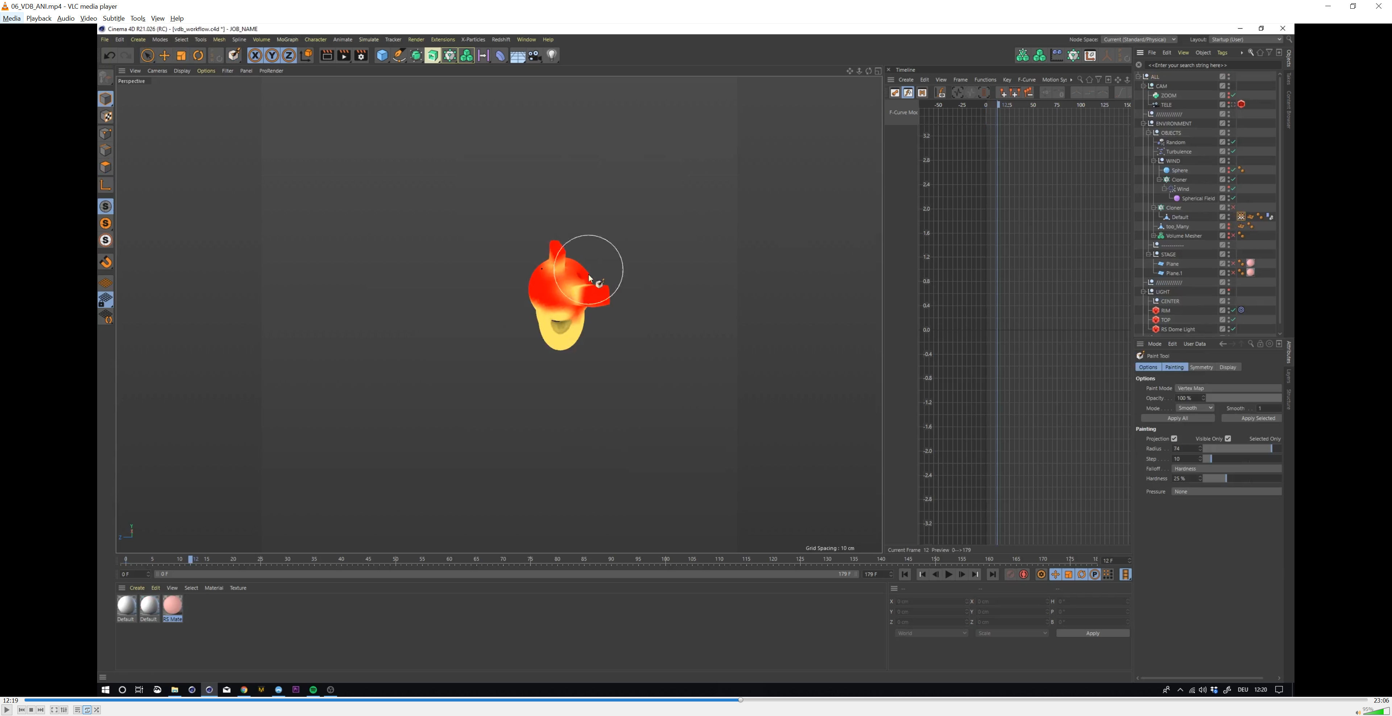Select the Rotate tool
The image size is (1392, 716).
198,55
